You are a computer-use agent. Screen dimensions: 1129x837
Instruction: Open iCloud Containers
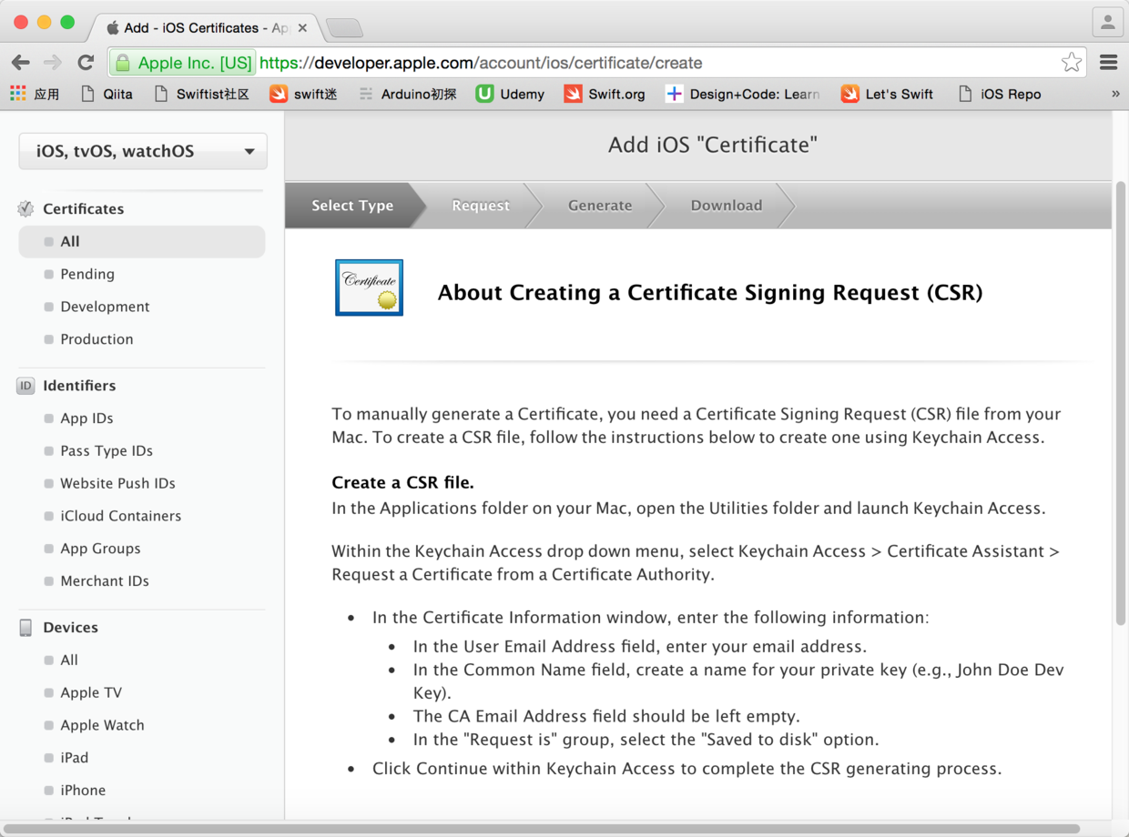coord(120,516)
